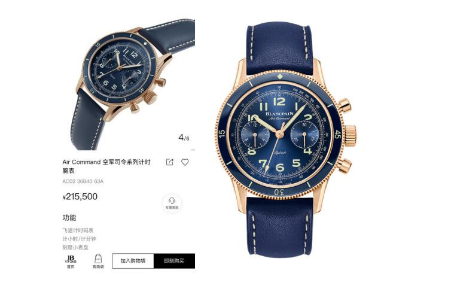Click the Blancpain logo on large dial
The image size is (451, 307).
[279, 114]
